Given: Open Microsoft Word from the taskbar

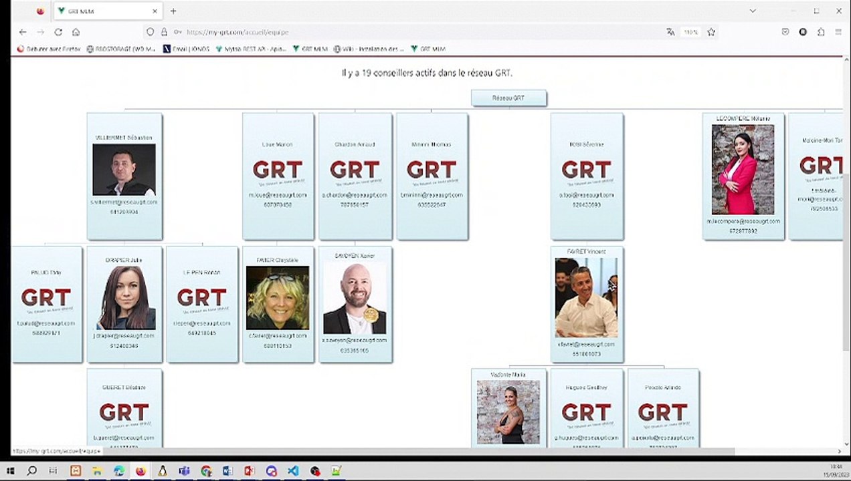Looking at the screenshot, I should click(227, 471).
